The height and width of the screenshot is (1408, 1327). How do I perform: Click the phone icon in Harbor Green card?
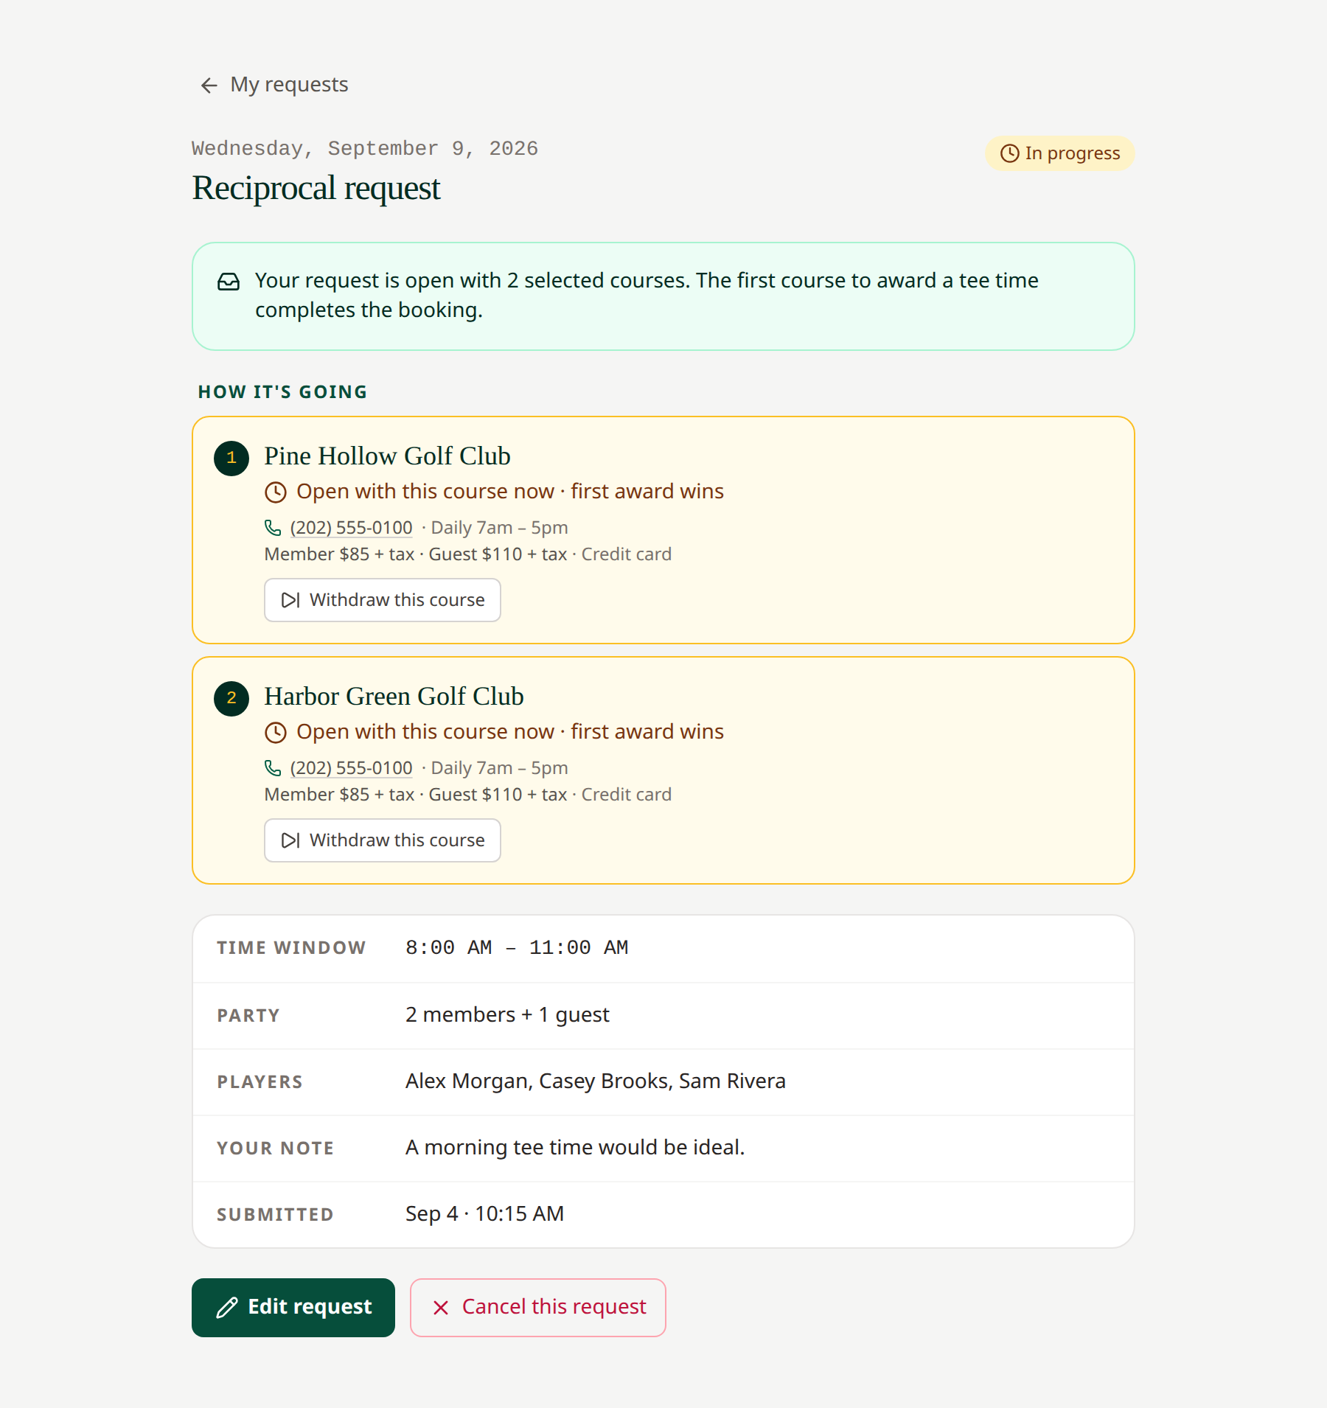click(x=273, y=768)
